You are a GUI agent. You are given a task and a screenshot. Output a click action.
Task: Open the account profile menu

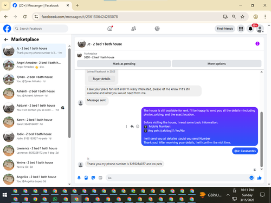[260, 29]
